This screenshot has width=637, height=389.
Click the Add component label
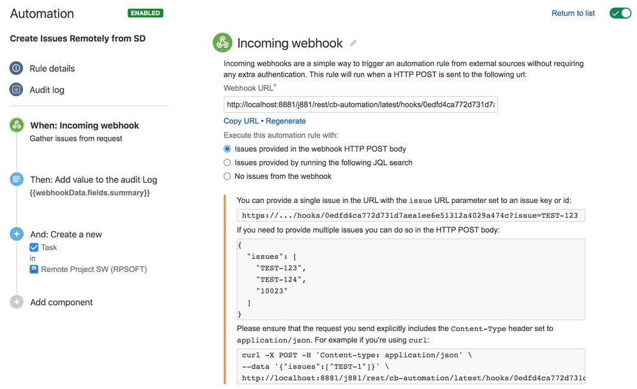(x=61, y=302)
